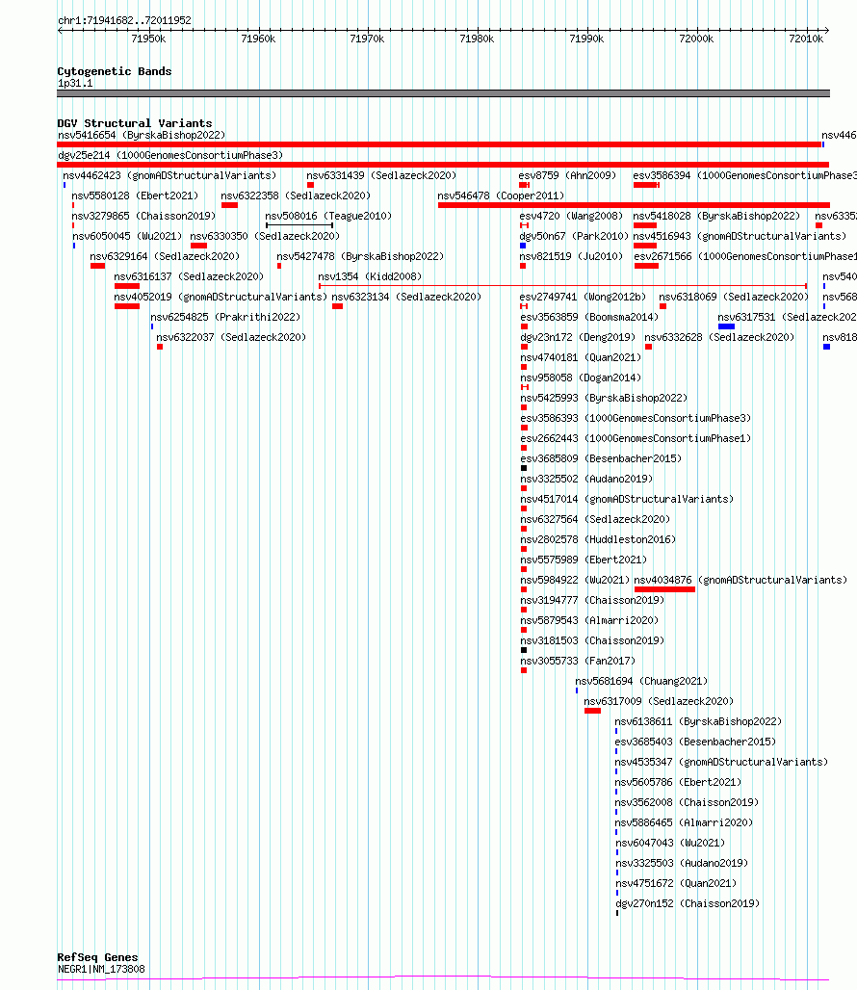Click the 72000k ruler label
Screen dimensions: 857x990
click(x=696, y=39)
